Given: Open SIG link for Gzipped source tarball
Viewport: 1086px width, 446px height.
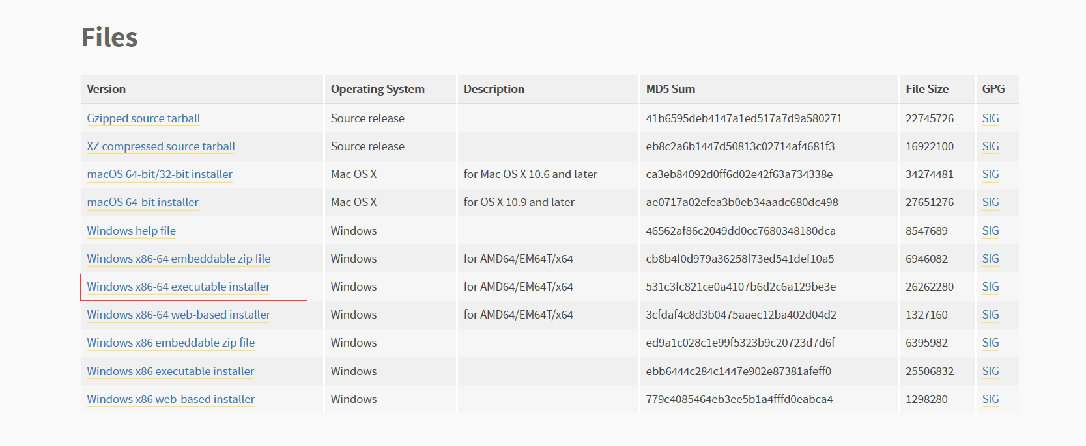Looking at the screenshot, I should [x=990, y=118].
